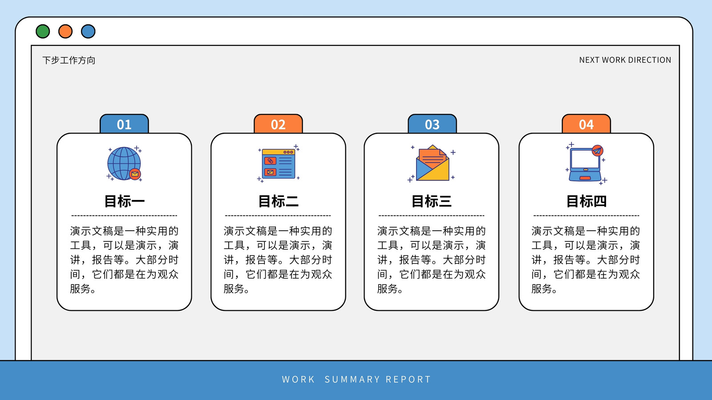The height and width of the screenshot is (400, 712).
Task: Click the description paragraph under 目标四
Action: pyautogui.click(x=586, y=260)
